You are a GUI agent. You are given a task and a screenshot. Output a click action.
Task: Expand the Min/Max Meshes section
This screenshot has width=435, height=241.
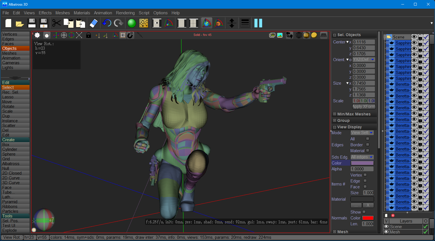334,114
